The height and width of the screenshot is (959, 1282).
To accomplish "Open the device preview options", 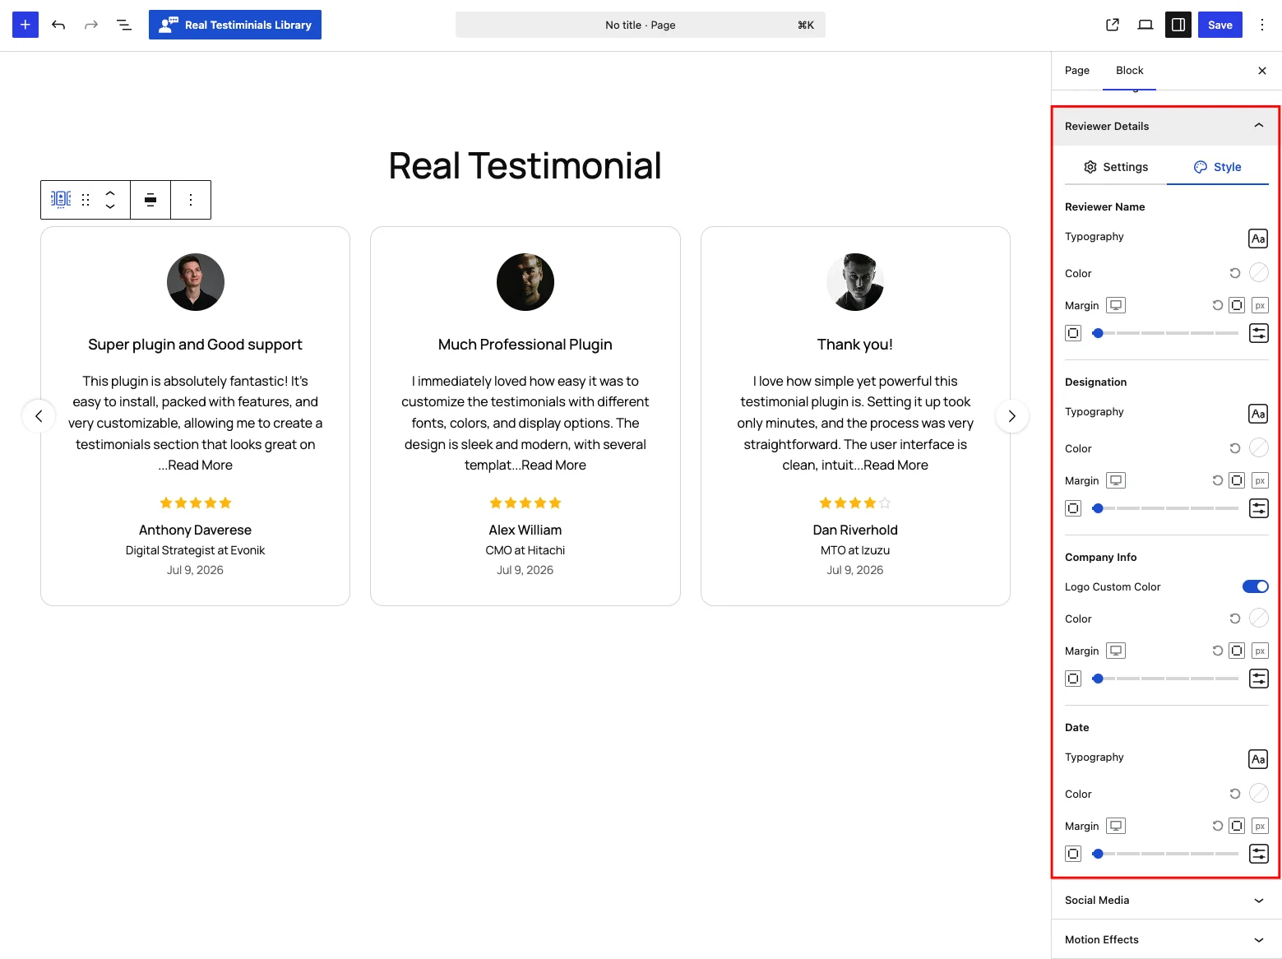I will [1145, 25].
